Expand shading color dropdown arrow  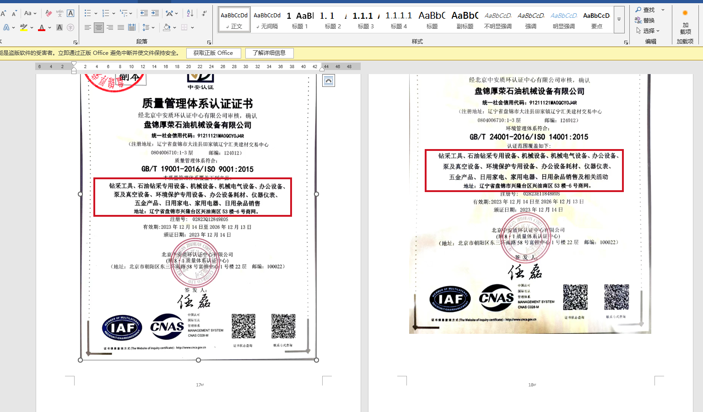(x=174, y=27)
